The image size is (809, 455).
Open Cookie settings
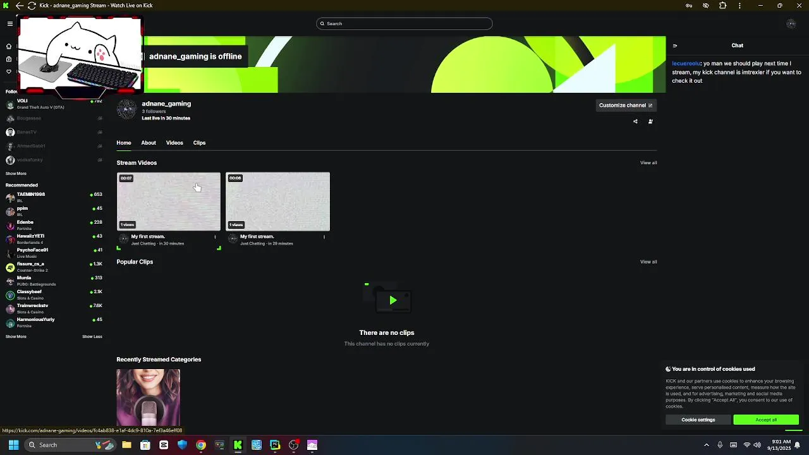[x=698, y=420]
